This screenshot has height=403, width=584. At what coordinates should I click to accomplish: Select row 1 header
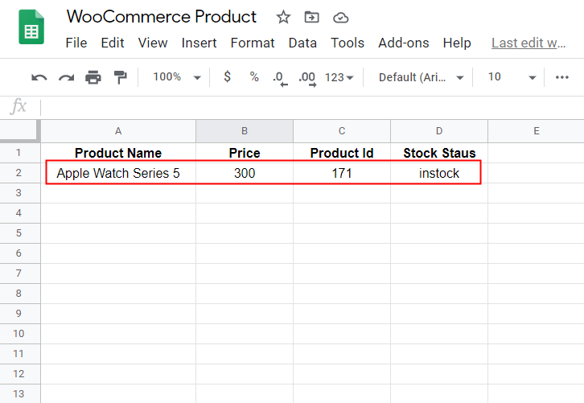click(19, 153)
